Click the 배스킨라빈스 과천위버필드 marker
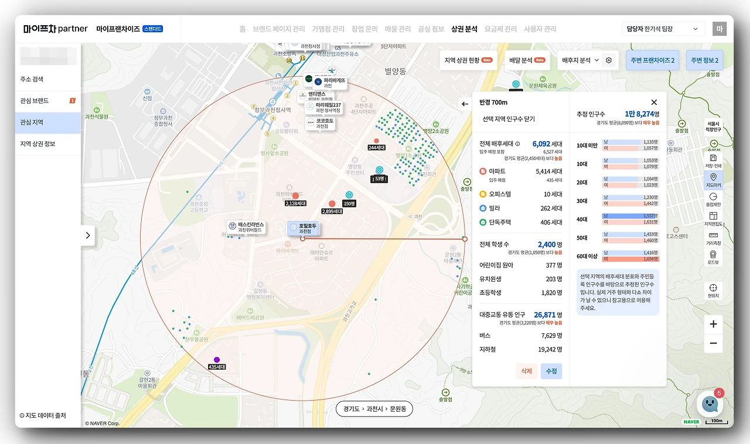The width and height of the screenshot is (750, 444). [247, 227]
